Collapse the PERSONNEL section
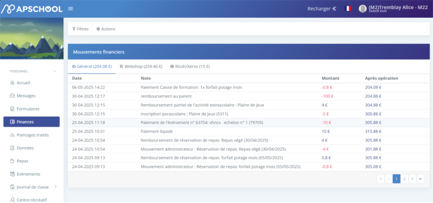This screenshot has height=203, width=433. click(x=55, y=71)
